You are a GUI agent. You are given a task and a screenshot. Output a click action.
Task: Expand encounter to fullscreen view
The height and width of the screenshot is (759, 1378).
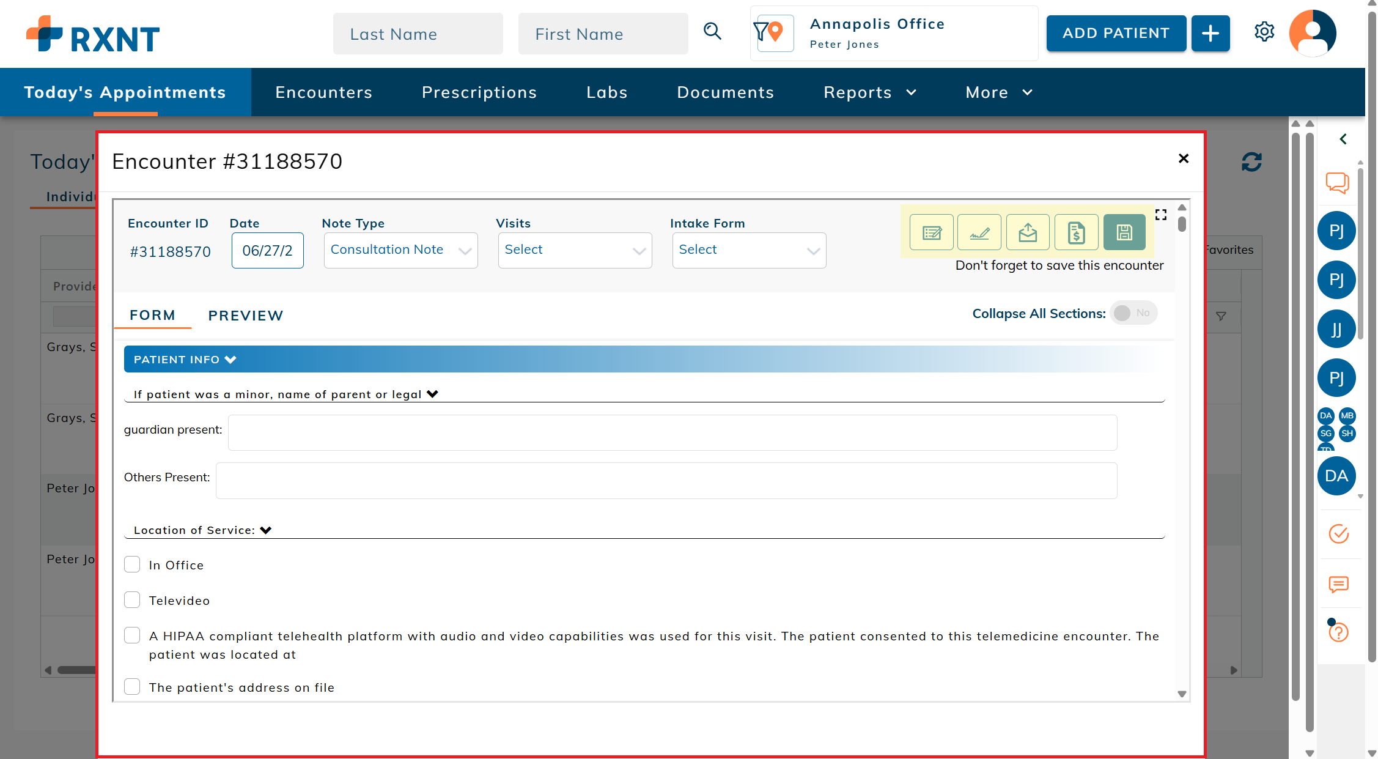[1161, 215]
